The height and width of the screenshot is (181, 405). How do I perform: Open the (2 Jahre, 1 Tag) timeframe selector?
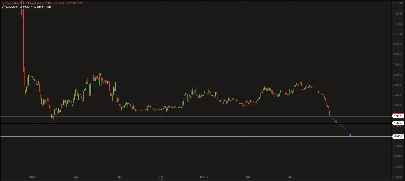point(42,7)
